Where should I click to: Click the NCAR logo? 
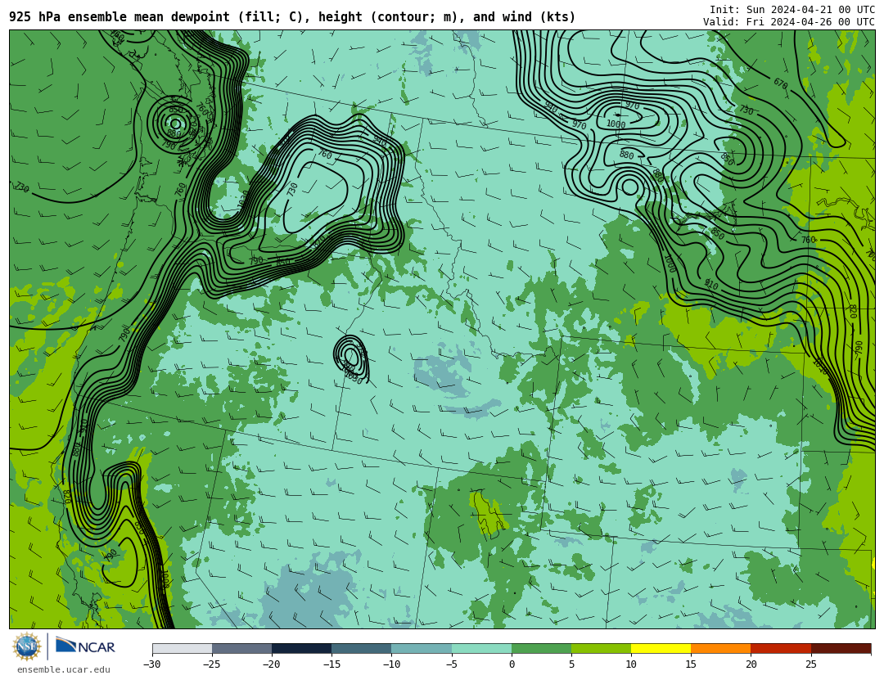[x=86, y=646]
